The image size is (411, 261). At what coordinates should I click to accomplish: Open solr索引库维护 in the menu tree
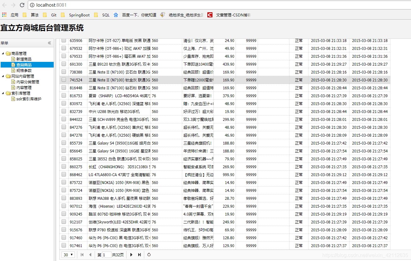point(29,99)
